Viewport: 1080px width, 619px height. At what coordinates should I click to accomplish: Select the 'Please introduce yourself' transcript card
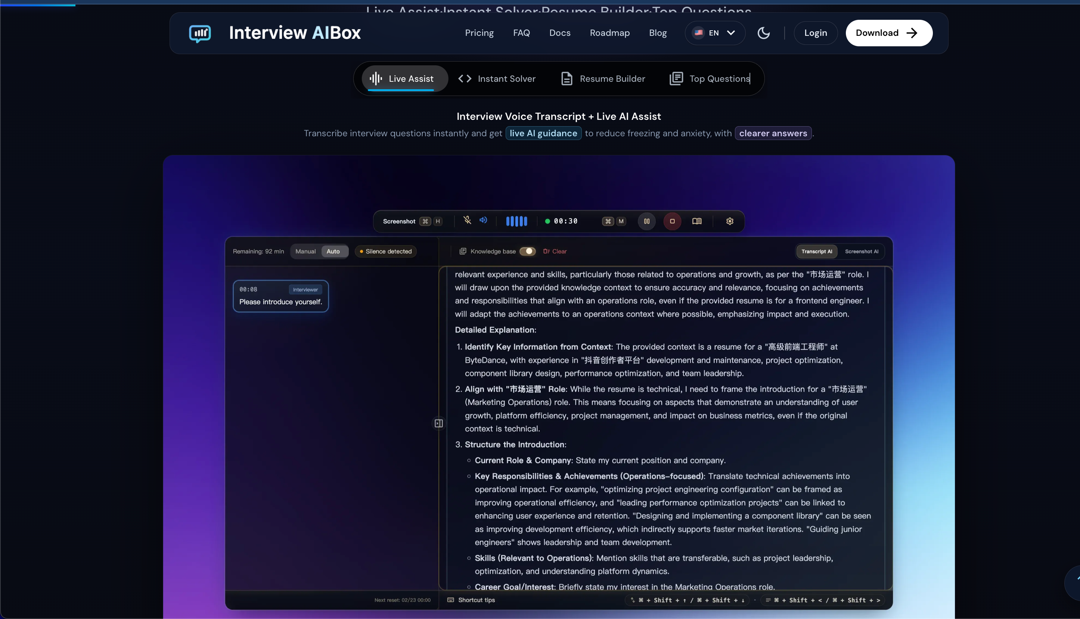point(280,296)
